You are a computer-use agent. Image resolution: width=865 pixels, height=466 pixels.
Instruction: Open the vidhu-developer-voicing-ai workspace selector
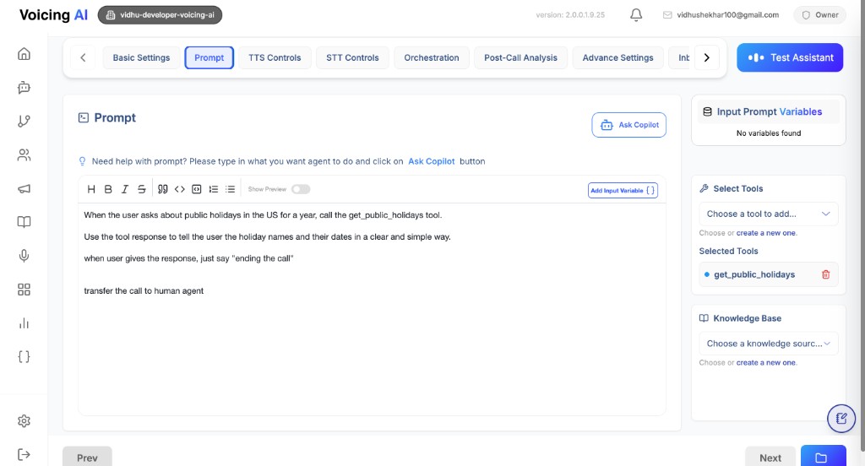(x=160, y=15)
